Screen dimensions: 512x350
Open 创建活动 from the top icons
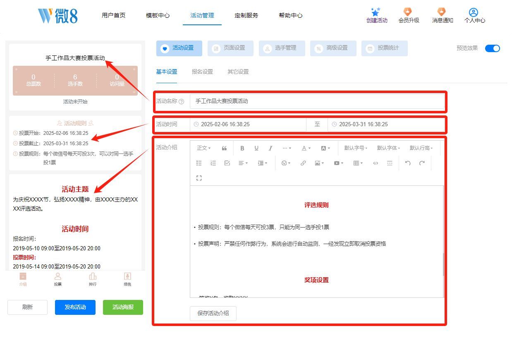pyautogui.click(x=377, y=16)
